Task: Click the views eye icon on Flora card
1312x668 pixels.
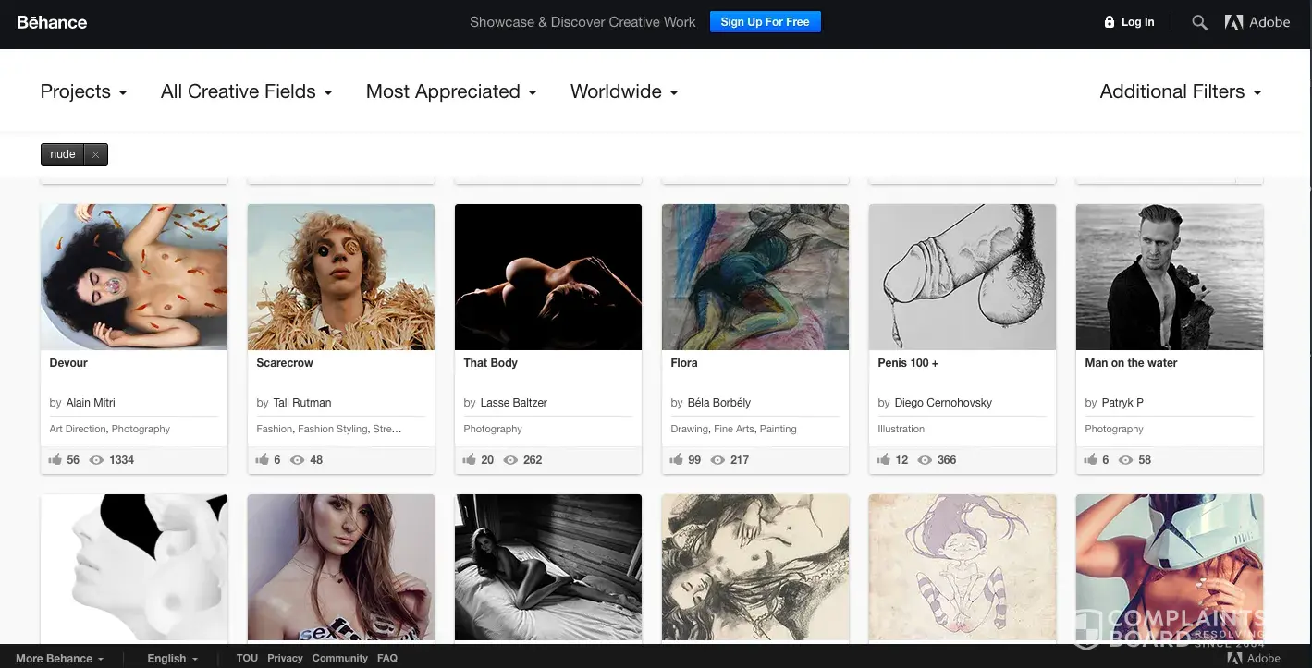Action: pyautogui.click(x=717, y=459)
